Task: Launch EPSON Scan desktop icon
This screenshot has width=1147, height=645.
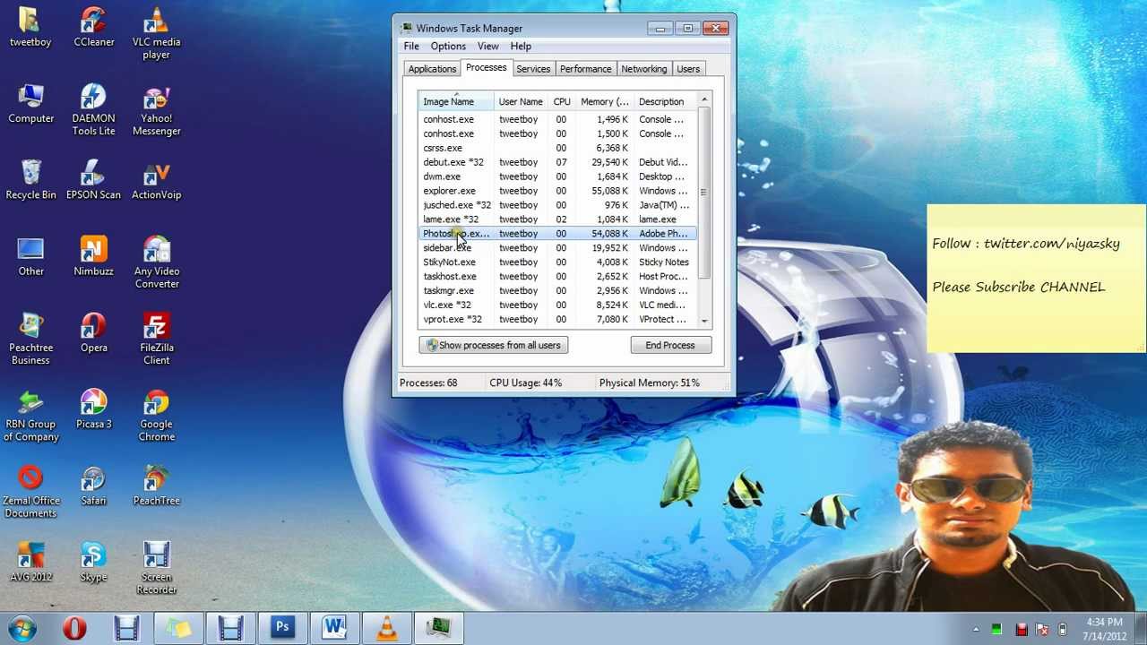Action: (x=93, y=179)
